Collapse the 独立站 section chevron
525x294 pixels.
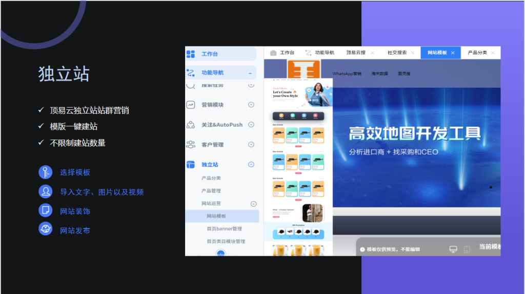251,165
